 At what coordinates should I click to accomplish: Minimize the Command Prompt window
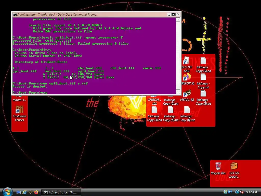(169, 15)
